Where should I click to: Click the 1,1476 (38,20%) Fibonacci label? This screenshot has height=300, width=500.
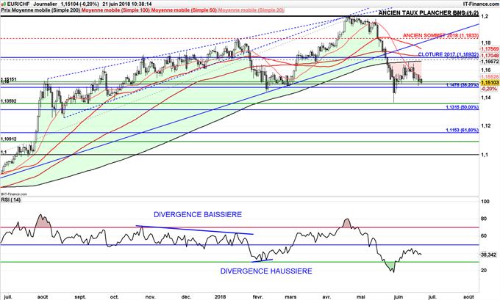tap(463, 85)
